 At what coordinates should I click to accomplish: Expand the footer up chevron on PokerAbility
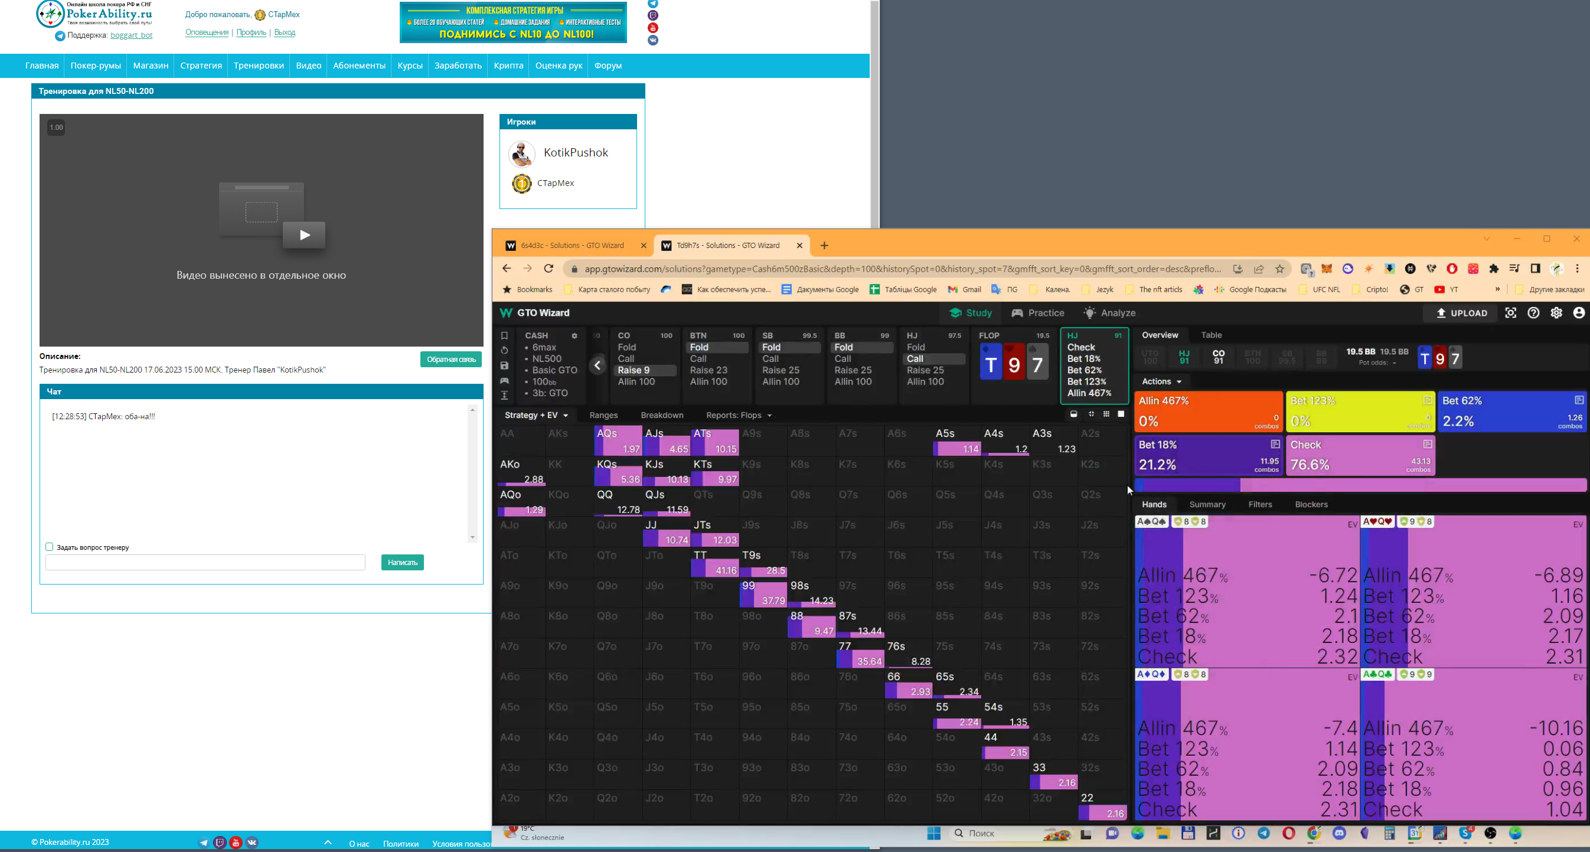click(328, 843)
